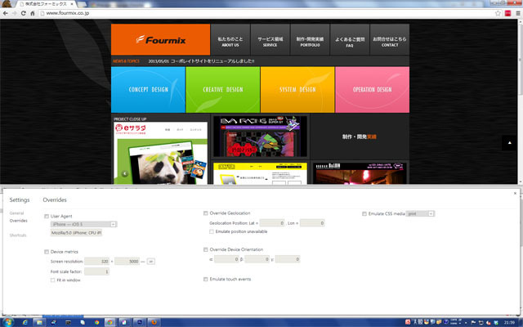The height and width of the screenshot is (327, 523).
Task: Enable the User Agent override checkbox
Action: coord(47,216)
